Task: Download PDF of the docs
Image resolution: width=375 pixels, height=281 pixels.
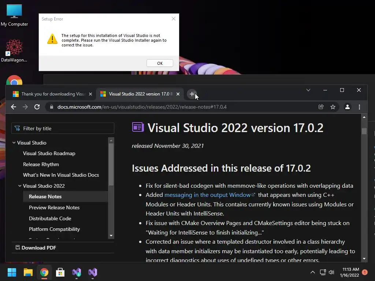Action: pos(36,248)
